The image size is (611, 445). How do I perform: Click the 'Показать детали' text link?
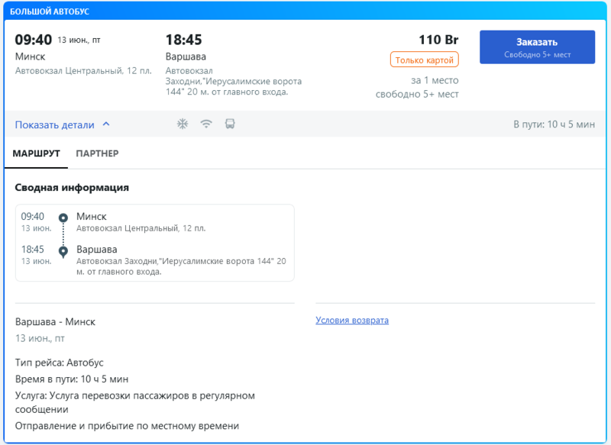[55, 125]
